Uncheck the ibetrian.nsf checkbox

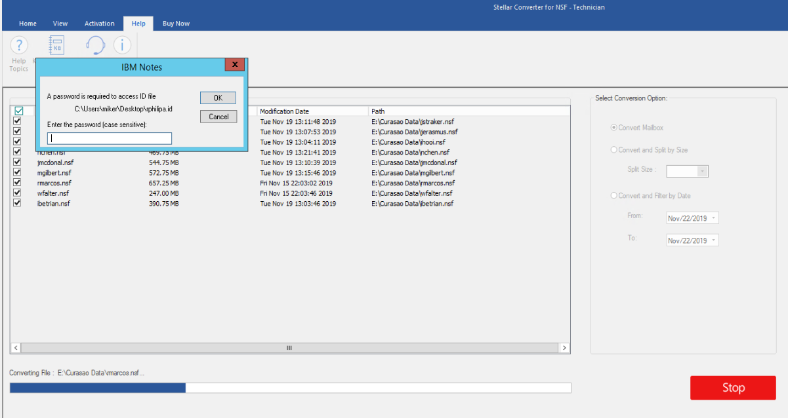point(18,203)
